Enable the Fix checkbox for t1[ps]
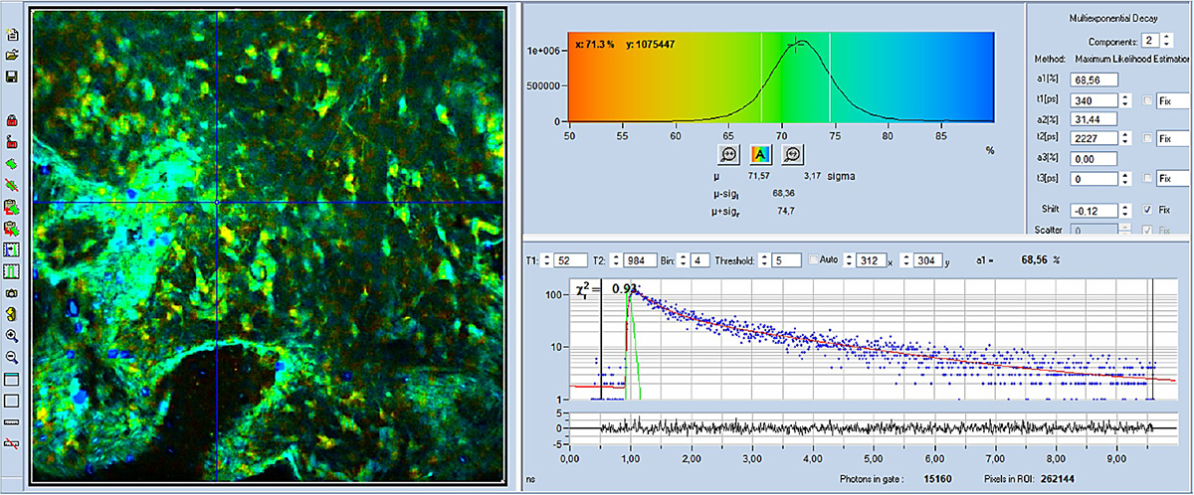 [1148, 100]
